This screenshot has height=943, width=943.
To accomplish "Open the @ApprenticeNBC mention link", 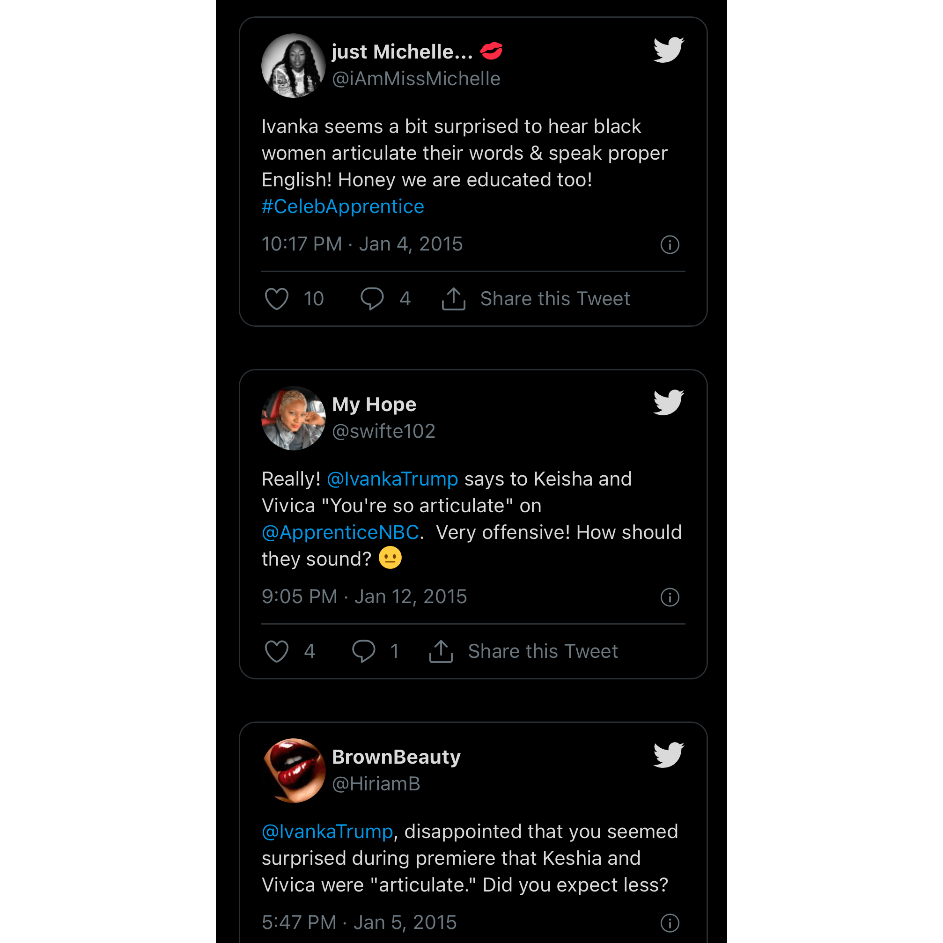I will 340,532.
